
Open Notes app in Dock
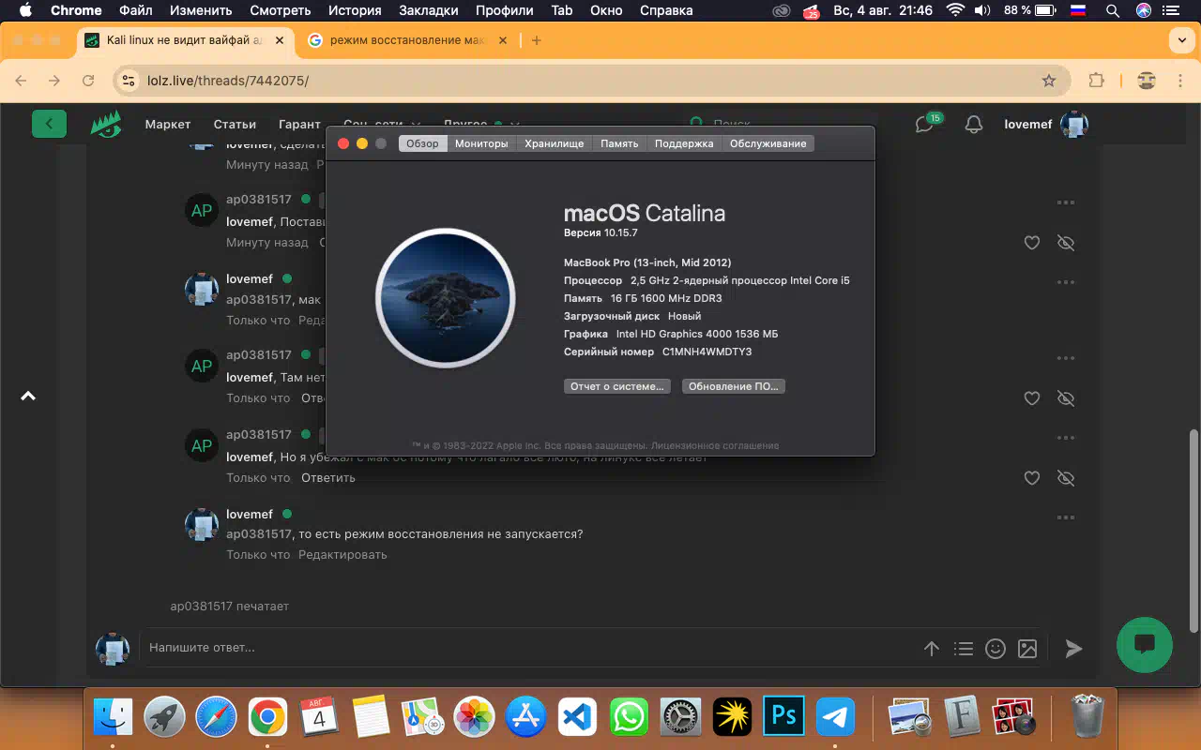[371, 717]
